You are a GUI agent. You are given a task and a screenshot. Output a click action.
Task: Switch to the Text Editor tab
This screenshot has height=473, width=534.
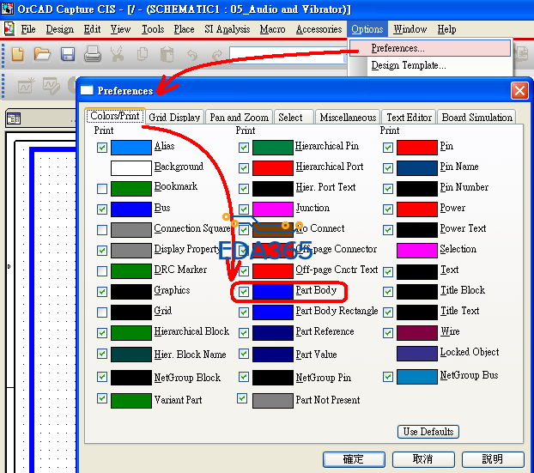pyautogui.click(x=409, y=117)
